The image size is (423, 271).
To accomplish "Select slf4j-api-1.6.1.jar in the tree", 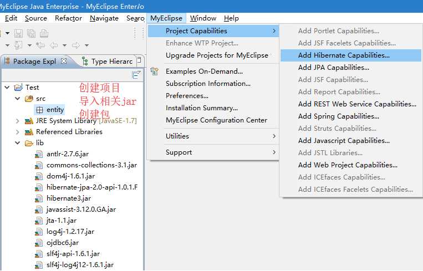I will coord(73,254).
